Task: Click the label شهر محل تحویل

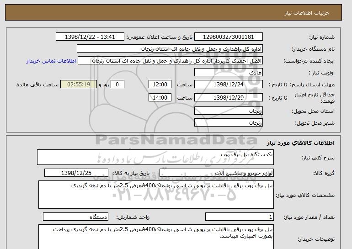Action: [x=315, y=123]
